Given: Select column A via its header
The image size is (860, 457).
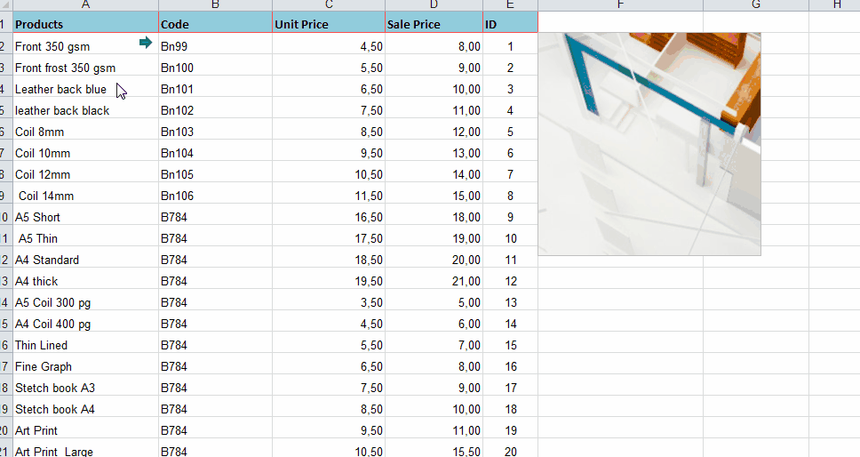Looking at the screenshot, I should pos(85,5).
